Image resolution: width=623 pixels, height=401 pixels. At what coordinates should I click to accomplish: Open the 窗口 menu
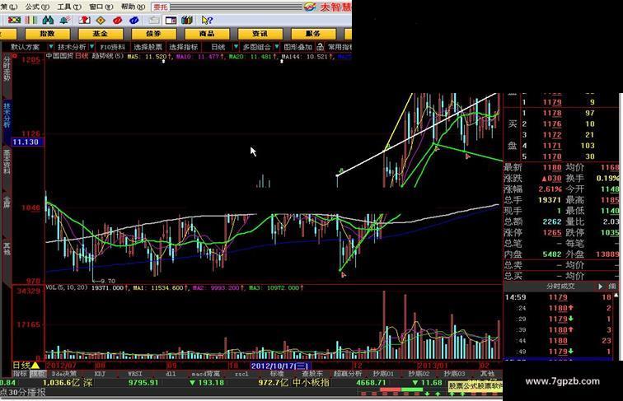click(101, 7)
